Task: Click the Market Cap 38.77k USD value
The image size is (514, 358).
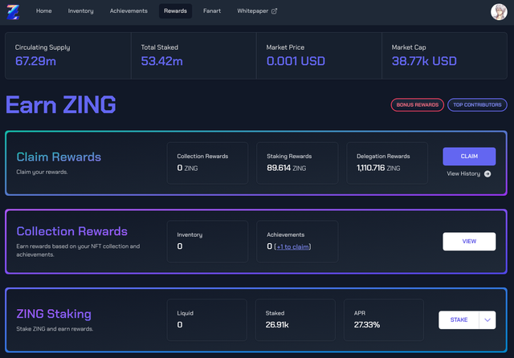Action: (x=424, y=61)
